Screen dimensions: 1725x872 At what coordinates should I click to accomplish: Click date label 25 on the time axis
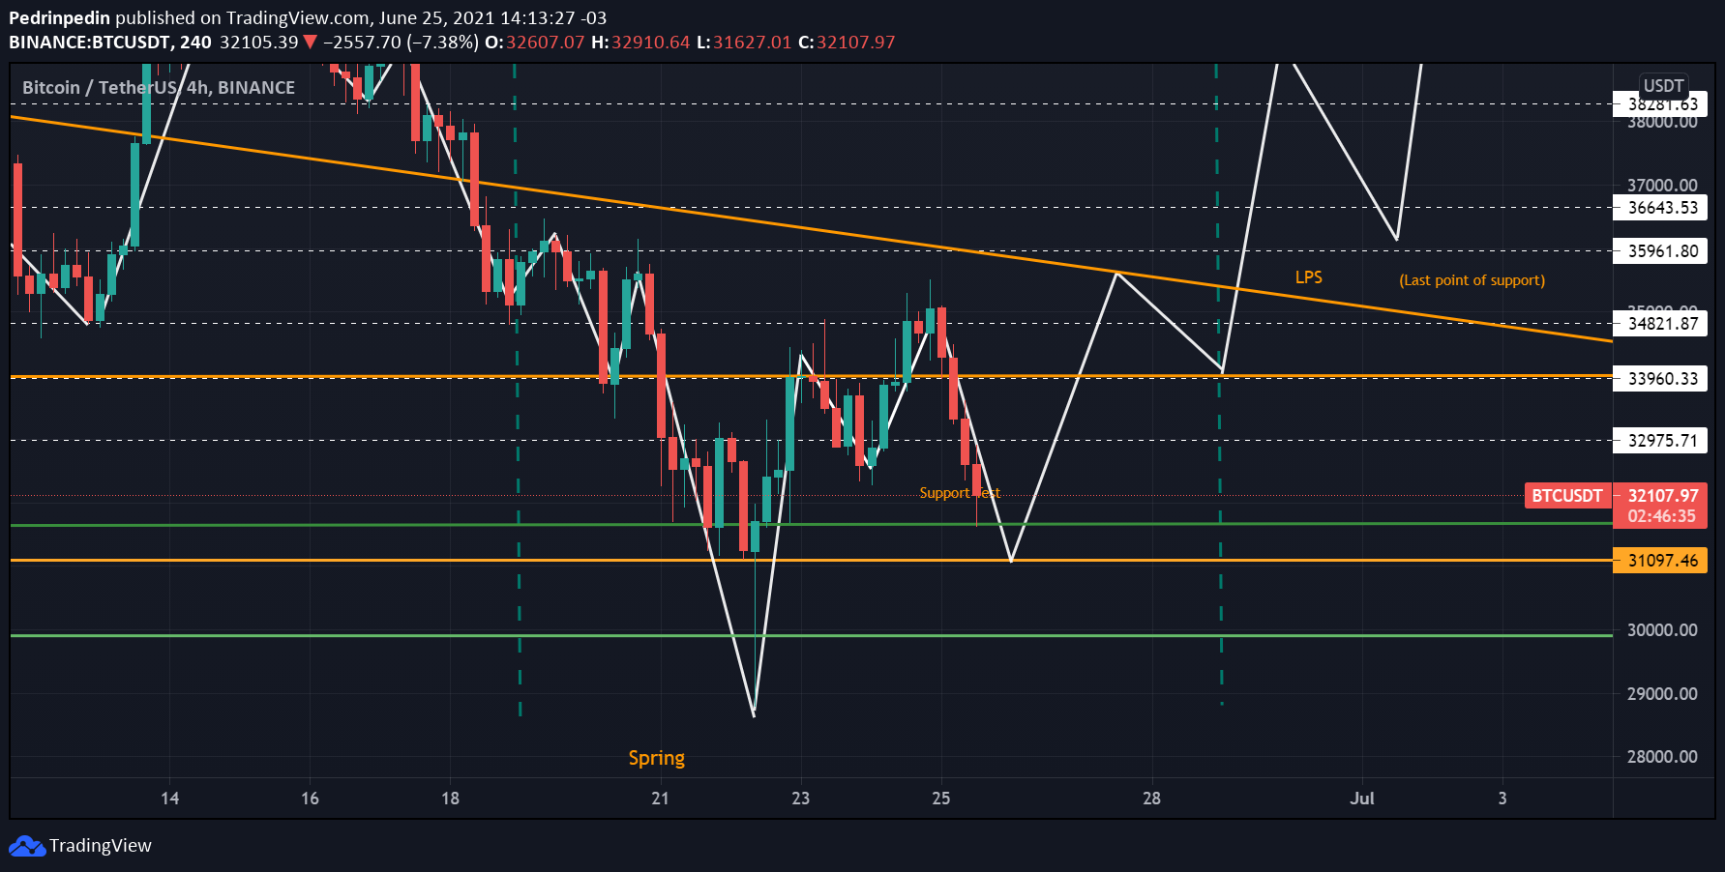click(x=941, y=799)
